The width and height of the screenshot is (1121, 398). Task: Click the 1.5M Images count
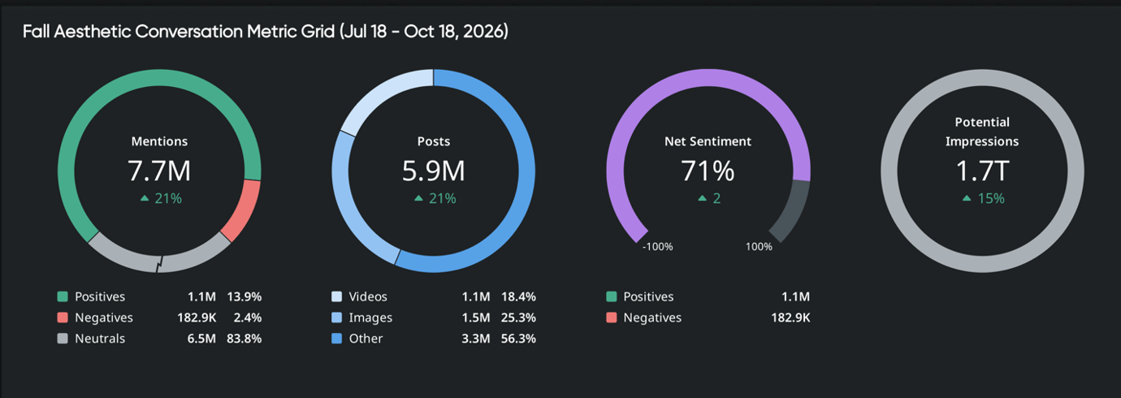click(476, 318)
